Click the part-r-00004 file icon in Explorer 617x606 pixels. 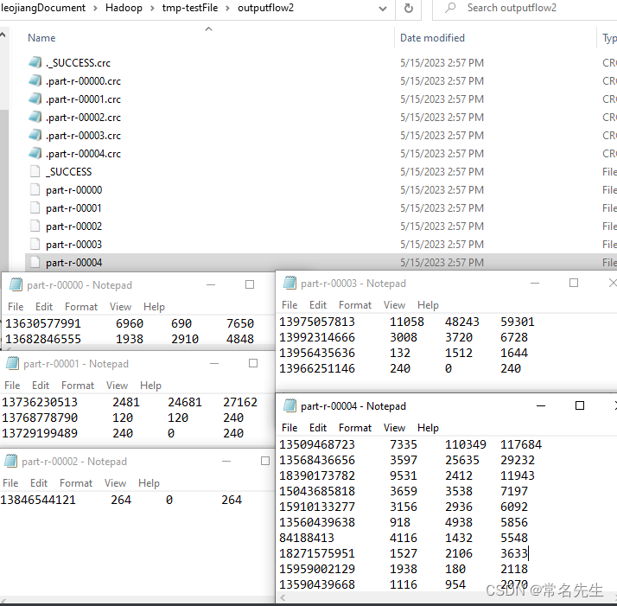pos(35,262)
